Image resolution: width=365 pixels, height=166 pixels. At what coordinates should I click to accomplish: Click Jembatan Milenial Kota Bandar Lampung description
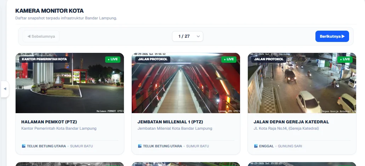(175, 128)
